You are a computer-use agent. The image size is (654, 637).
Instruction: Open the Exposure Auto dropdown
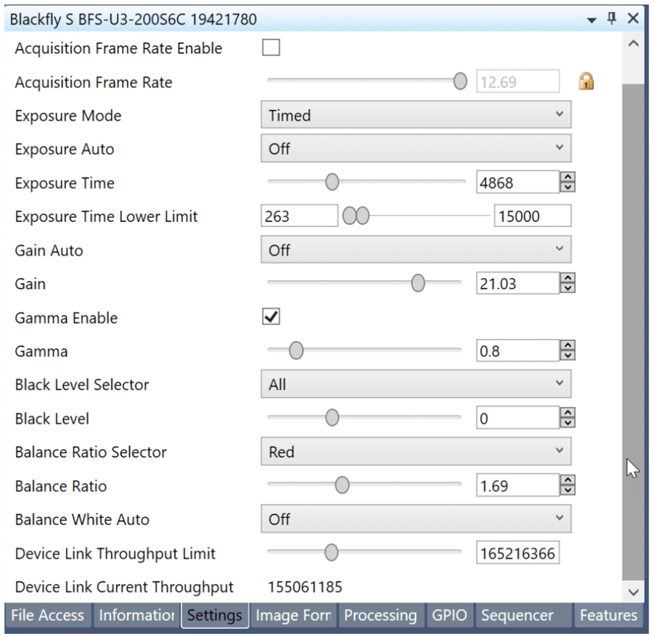[x=416, y=148]
